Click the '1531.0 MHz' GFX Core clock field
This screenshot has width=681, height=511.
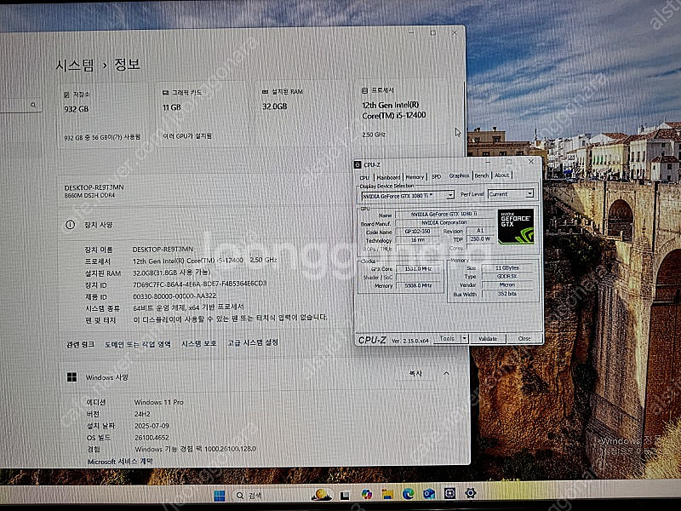(417, 269)
